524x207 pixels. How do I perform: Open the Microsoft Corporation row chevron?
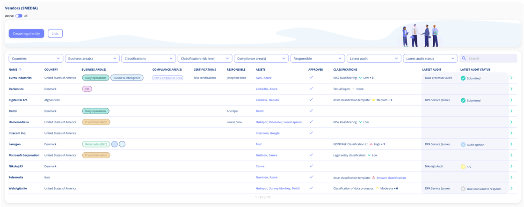pyautogui.click(x=511, y=155)
